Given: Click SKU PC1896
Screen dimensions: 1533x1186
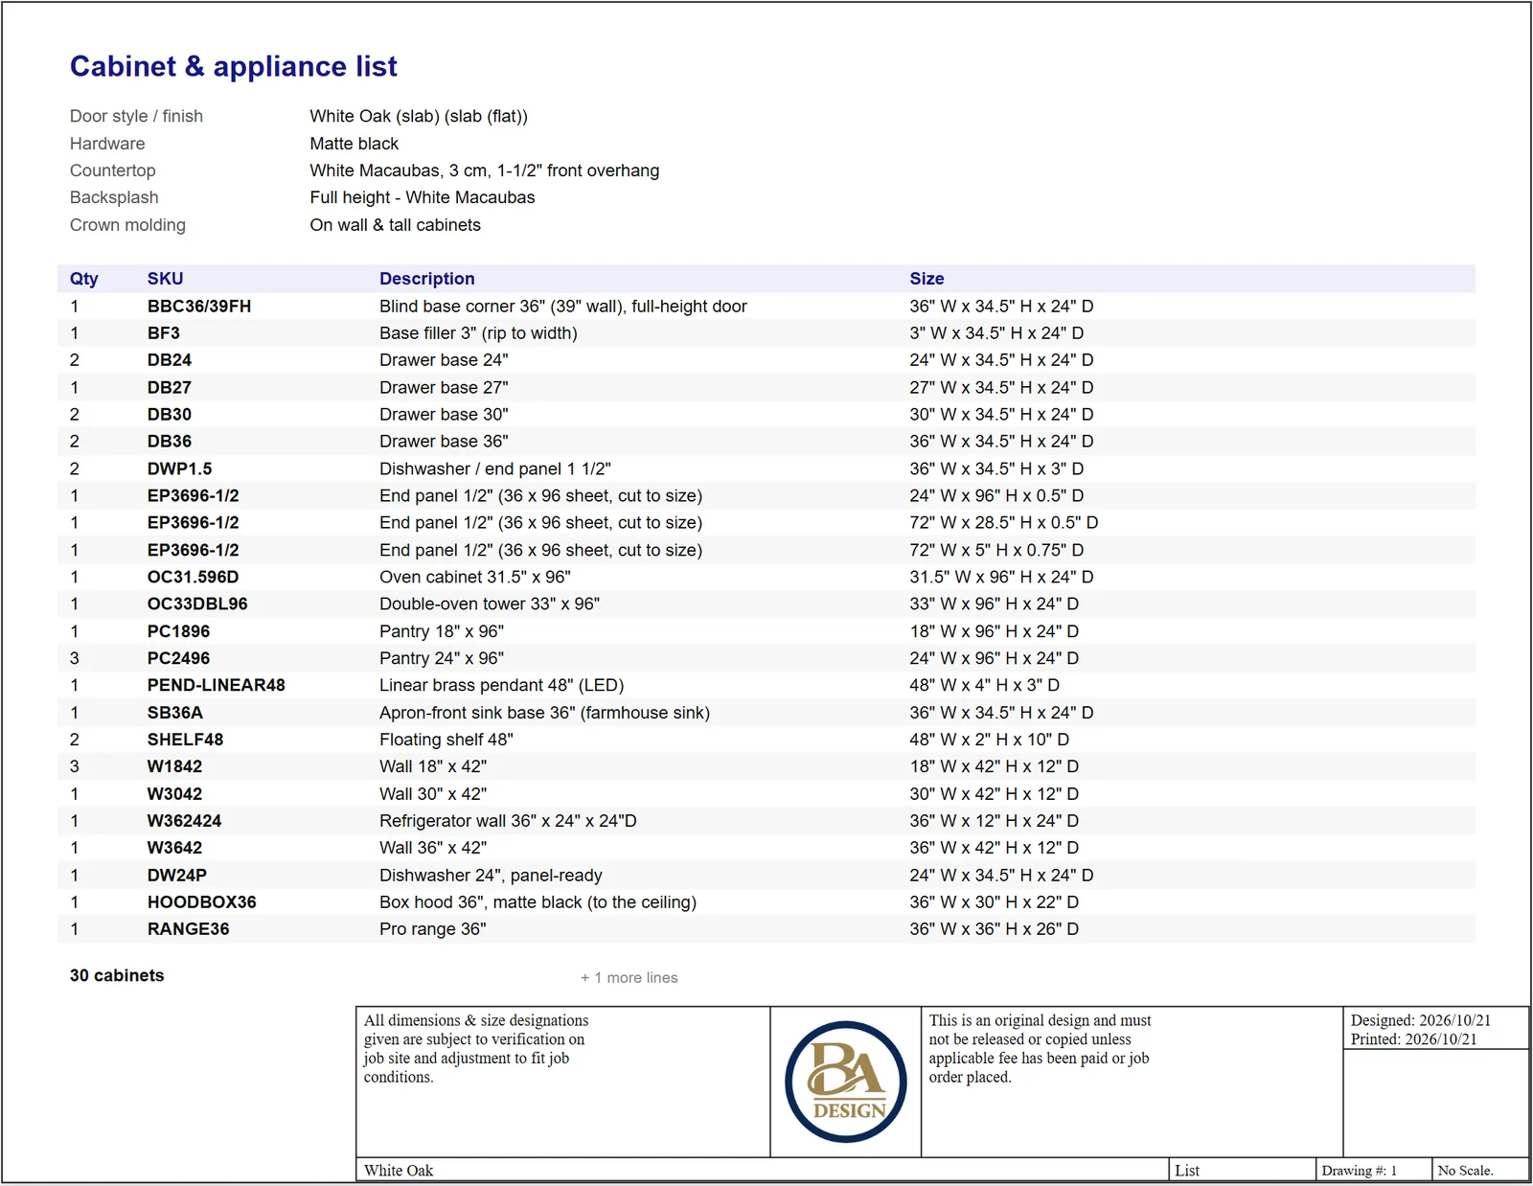Looking at the screenshot, I should pos(178,632).
